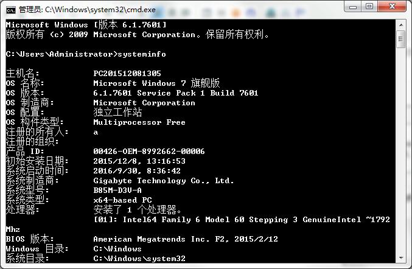Click the Multiprocessor Free value
The height and width of the screenshot is (269, 412).
(139, 122)
